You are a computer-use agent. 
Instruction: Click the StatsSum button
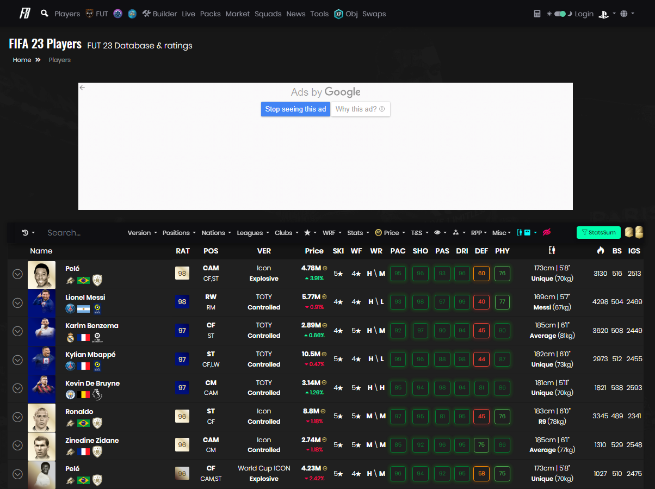click(x=598, y=233)
